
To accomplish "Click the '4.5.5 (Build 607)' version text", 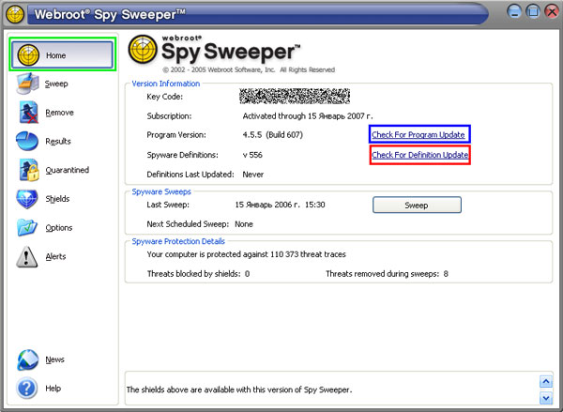I will point(273,135).
